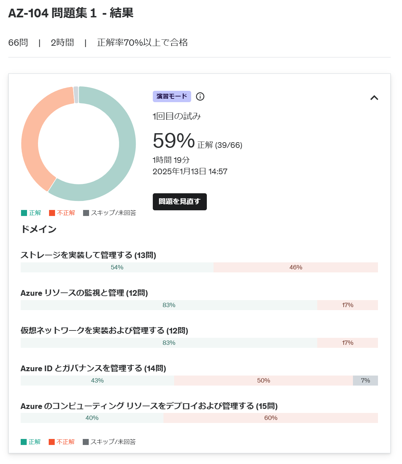Click the 7% skipped bar for Azure ID domain
This screenshot has height=464, width=402.
(x=366, y=381)
